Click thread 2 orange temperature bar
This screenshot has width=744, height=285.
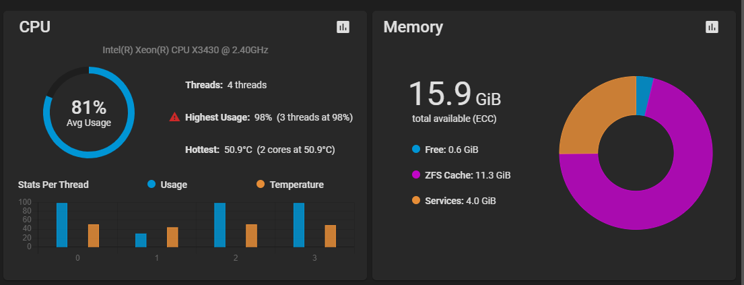(251, 236)
